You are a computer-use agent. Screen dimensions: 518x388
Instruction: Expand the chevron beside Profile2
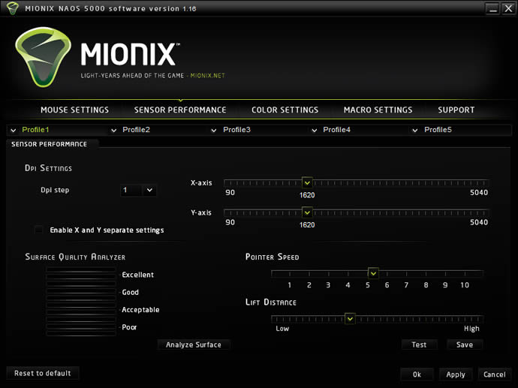point(113,131)
